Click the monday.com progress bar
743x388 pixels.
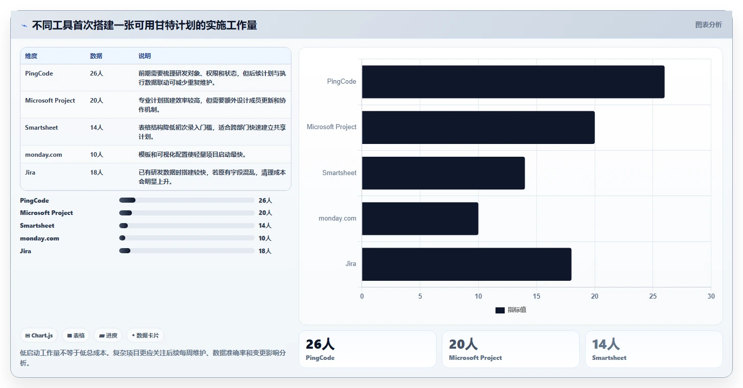point(187,238)
